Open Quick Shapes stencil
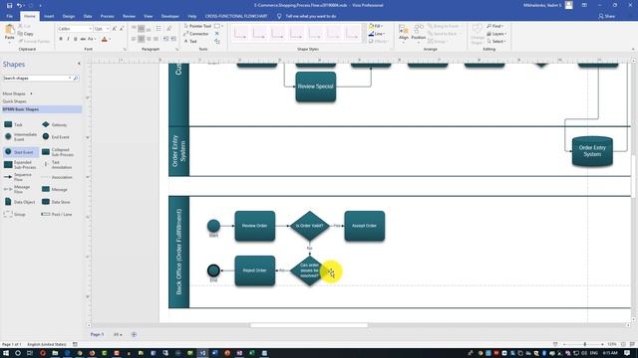The height and width of the screenshot is (358, 638). pyautogui.click(x=15, y=101)
